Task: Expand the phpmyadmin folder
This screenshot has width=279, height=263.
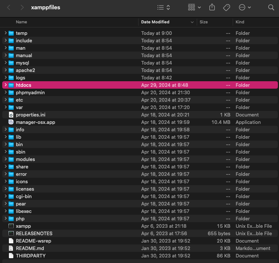Action: 6,92
